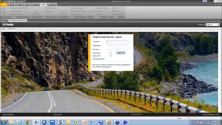Switch to the Corridor ribbon tab

pyautogui.click(x=52, y=5)
